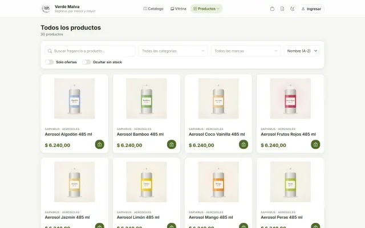
Task: Click the yellow Limón aerosol image
Action: [x=147, y=182]
